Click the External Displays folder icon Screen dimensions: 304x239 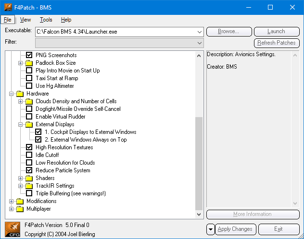click(29, 124)
